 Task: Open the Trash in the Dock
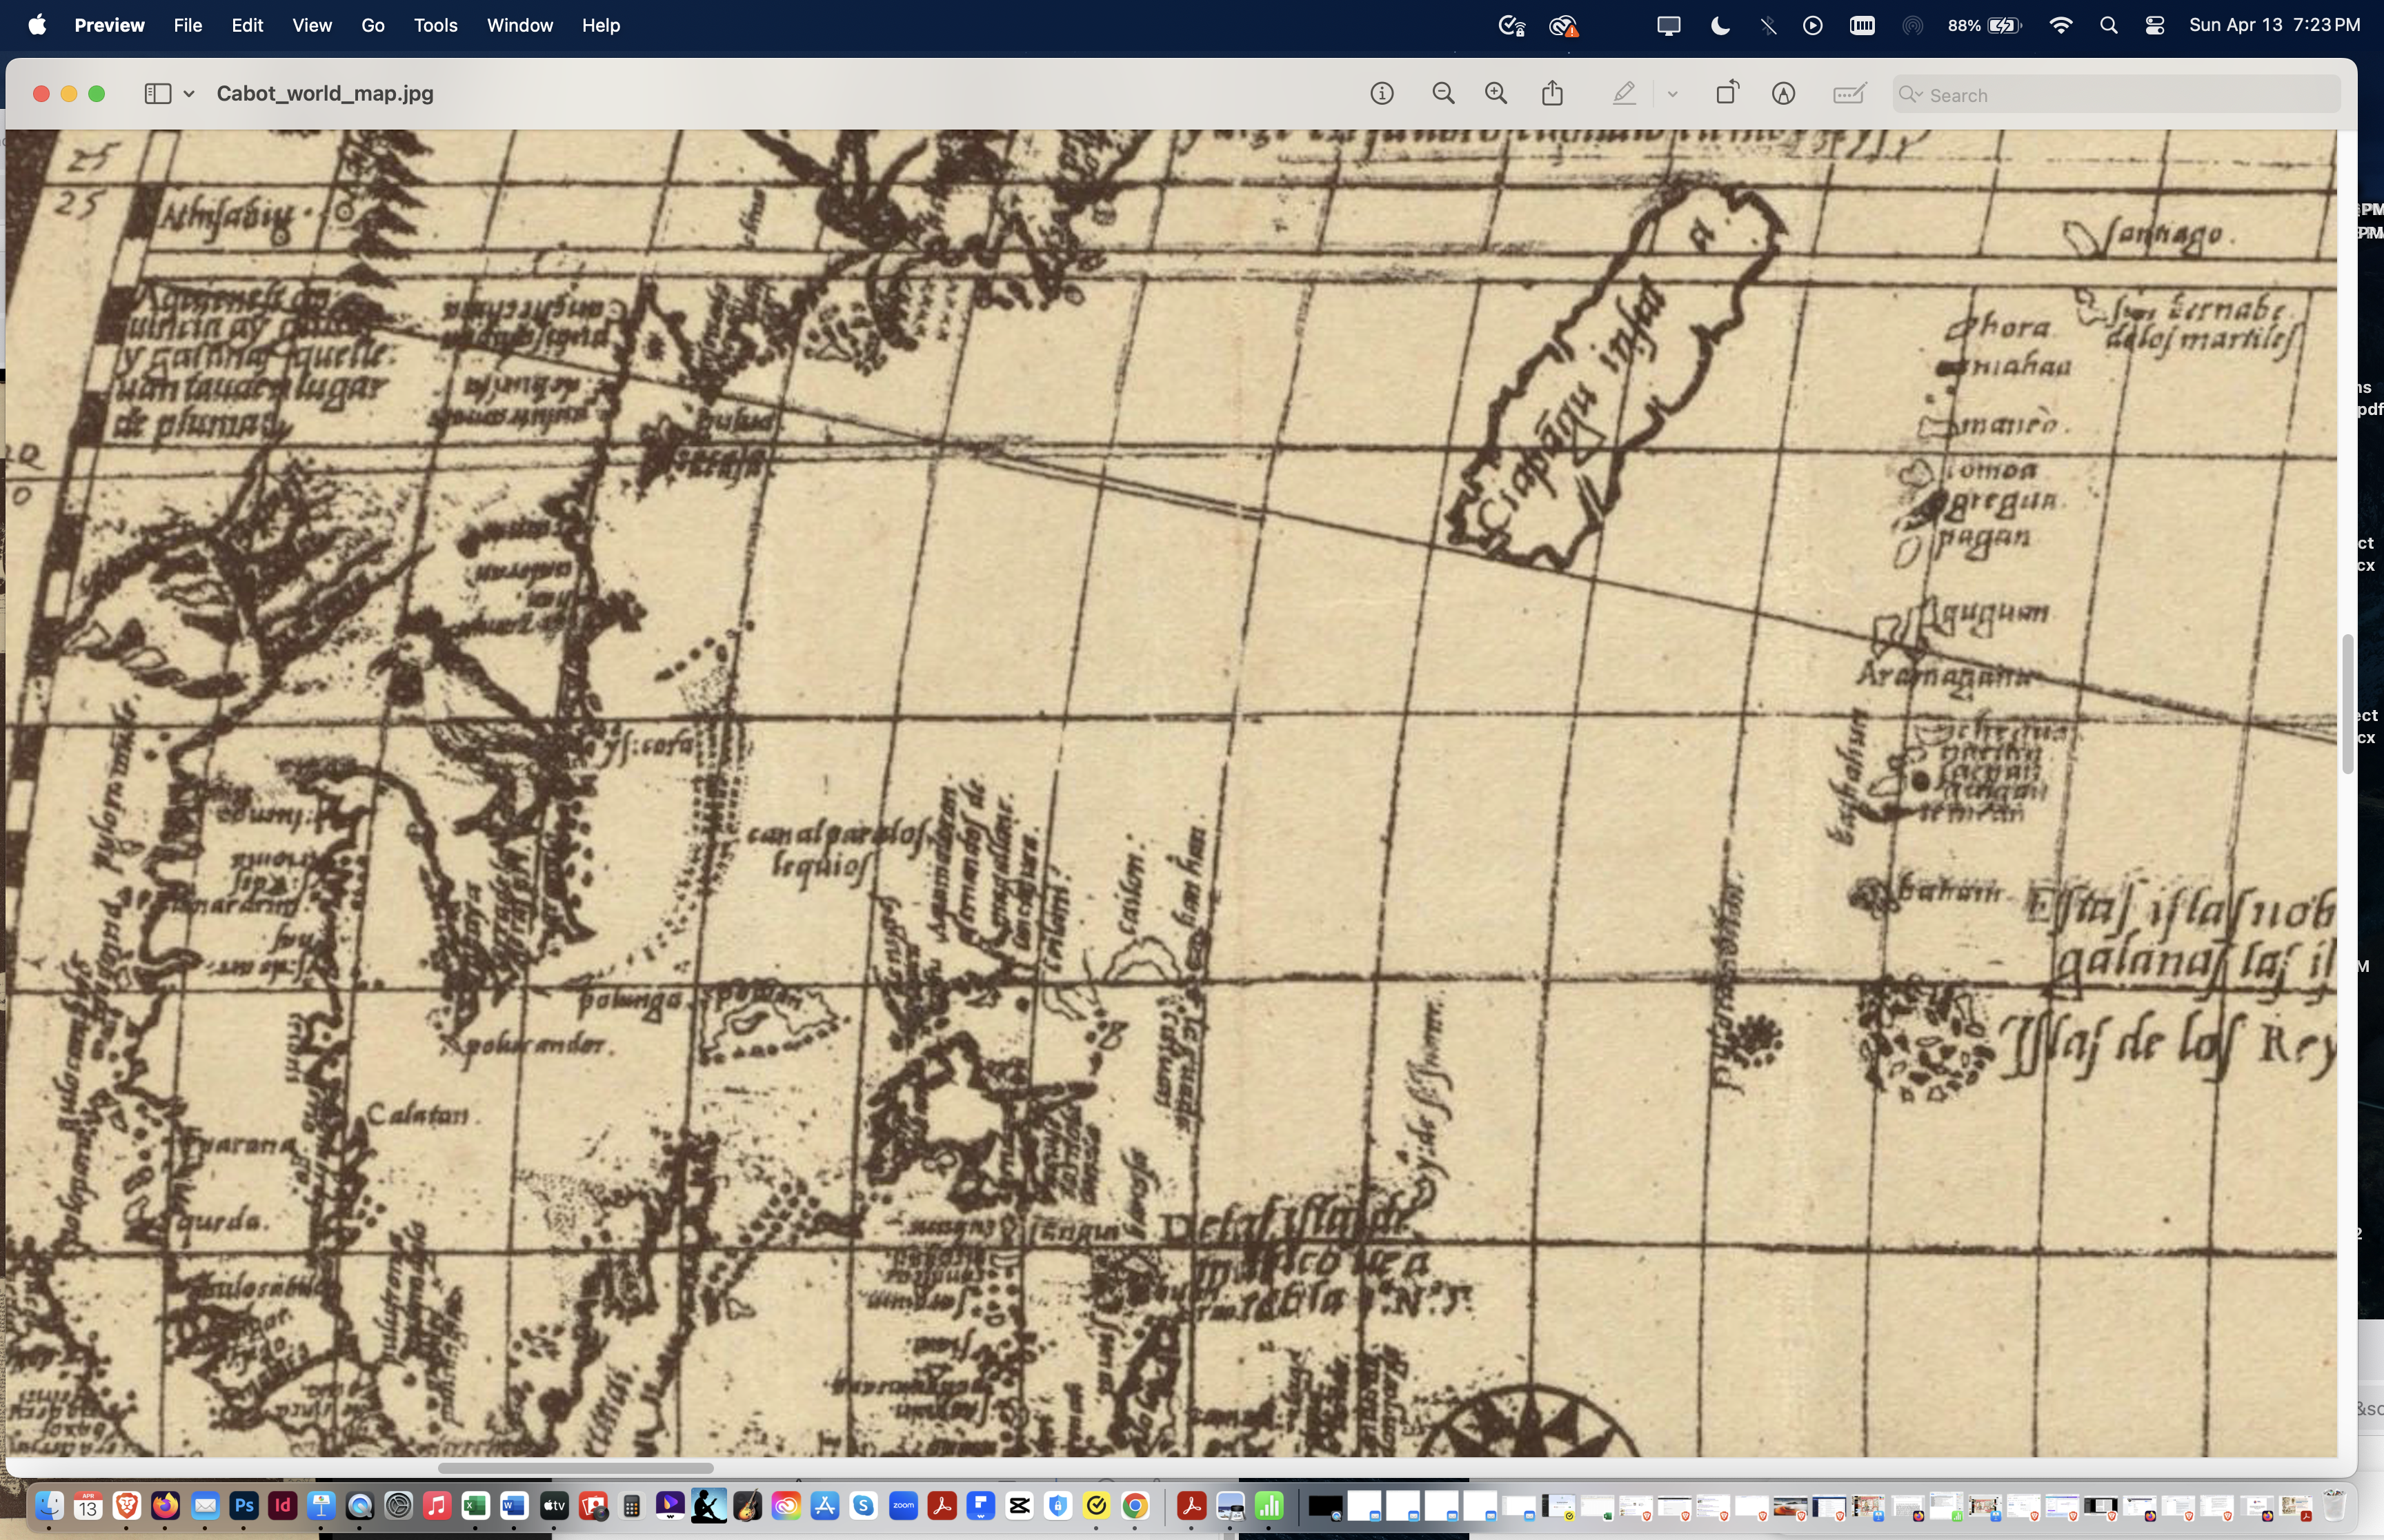coord(2334,1506)
